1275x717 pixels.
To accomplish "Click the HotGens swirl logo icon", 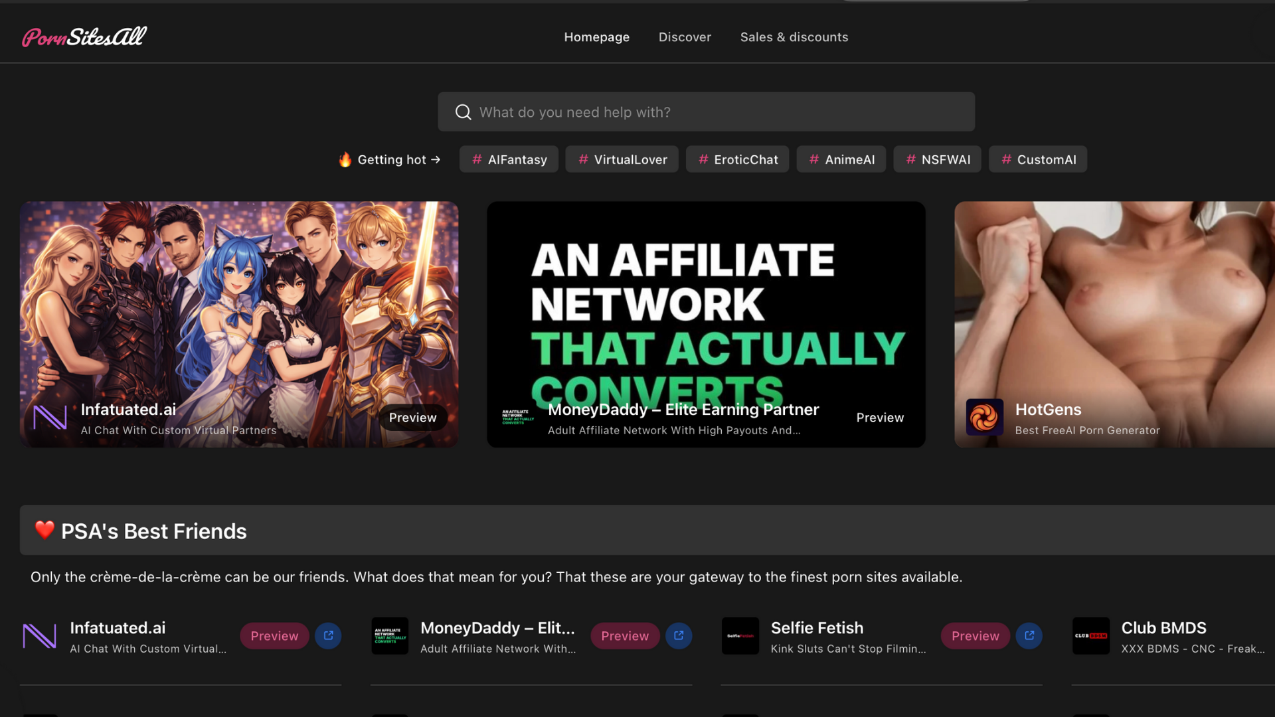I will coord(985,417).
